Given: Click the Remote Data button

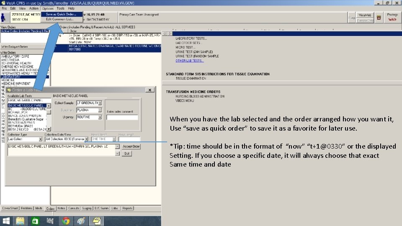Looking at the screenshot, I should click(x=365, y=21).
